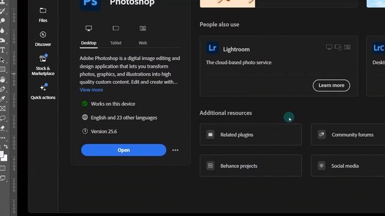Image resolution: width=385 pixels, height=216 pixels.
Task: Click Lightroom's desktop platform icon
Action: 329,47
